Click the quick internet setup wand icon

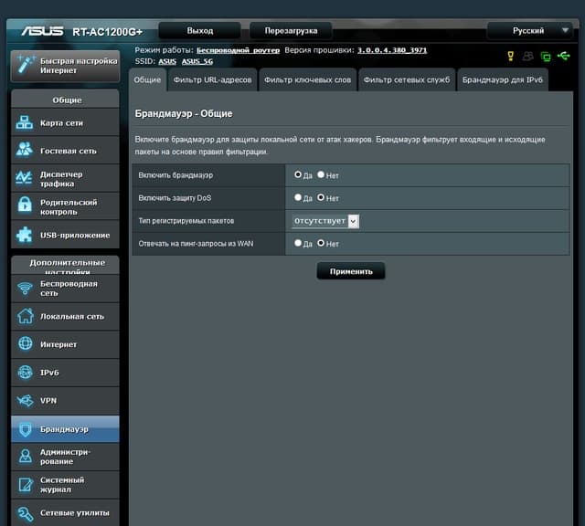[x=27, y=65]
